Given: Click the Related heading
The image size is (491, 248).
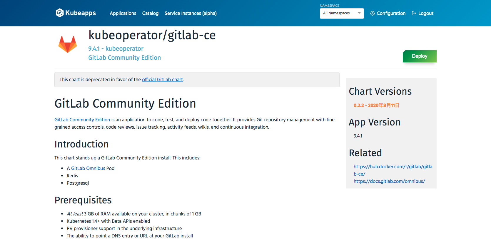Looking at the screenshot, I should pos(365,153).
